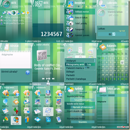Expand the arrow beside Programos title

point(2,88)
